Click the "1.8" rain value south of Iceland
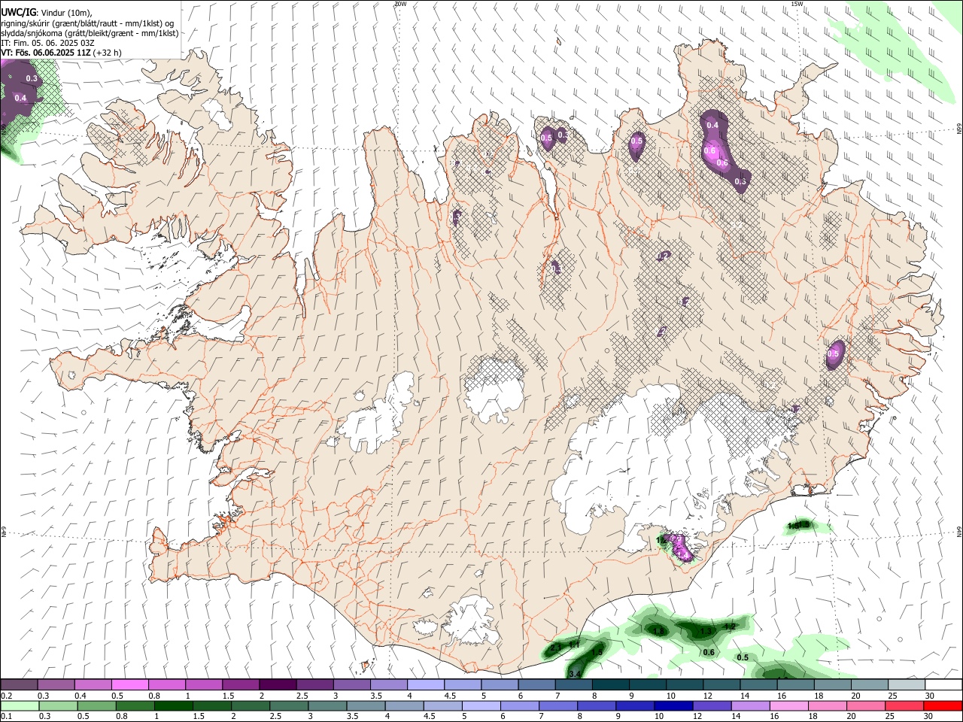963x722 pixels. [x=660, y=631]
